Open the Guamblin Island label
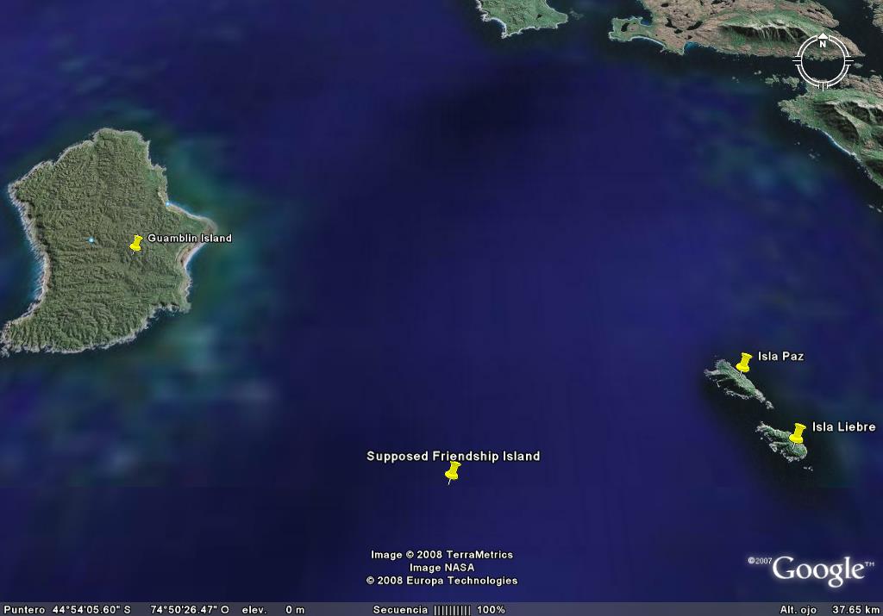This screenshot has height=616, width=883. (x=190, y=238)
